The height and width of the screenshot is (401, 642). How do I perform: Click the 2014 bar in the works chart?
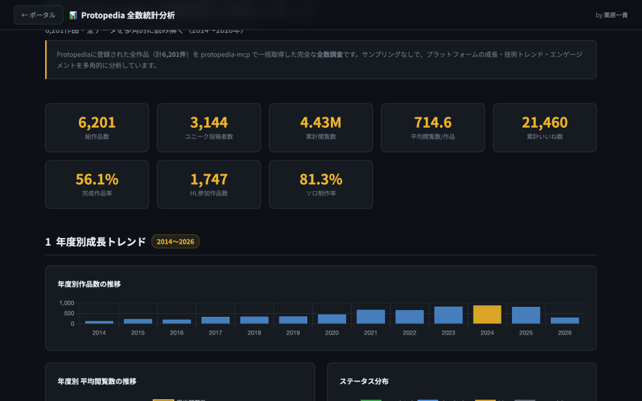[x=99, y=323]
